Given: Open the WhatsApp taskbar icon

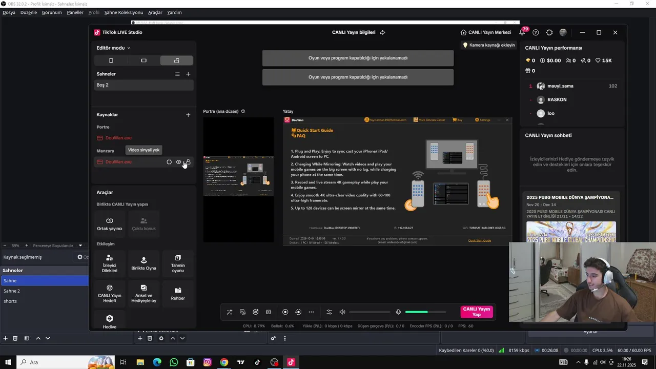Looking at the screenshot, I should pos(174,362).
